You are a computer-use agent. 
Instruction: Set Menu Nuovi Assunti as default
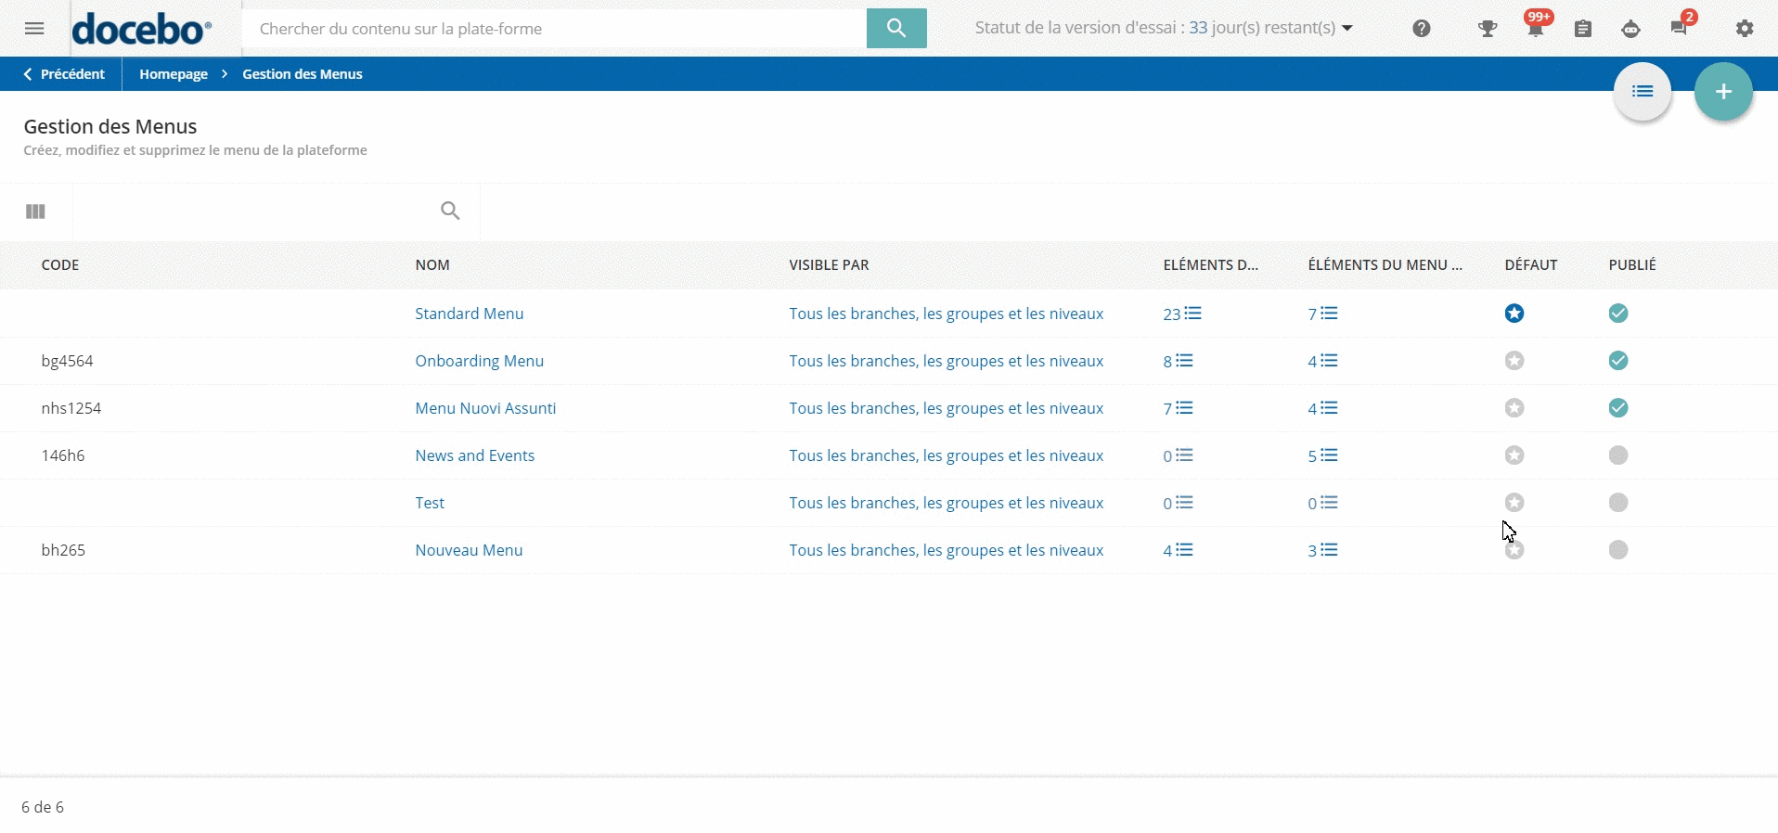point(1514,408)
